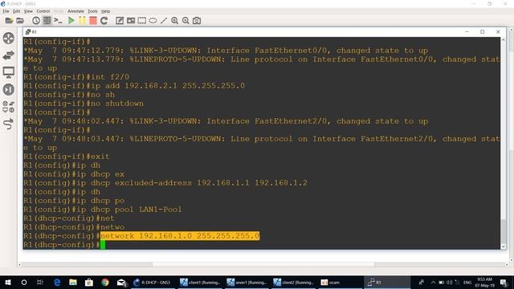This screenshot has width=514, height=289.
Task: Toggle show/hide interface labels icon
Action: click(47, 21)
